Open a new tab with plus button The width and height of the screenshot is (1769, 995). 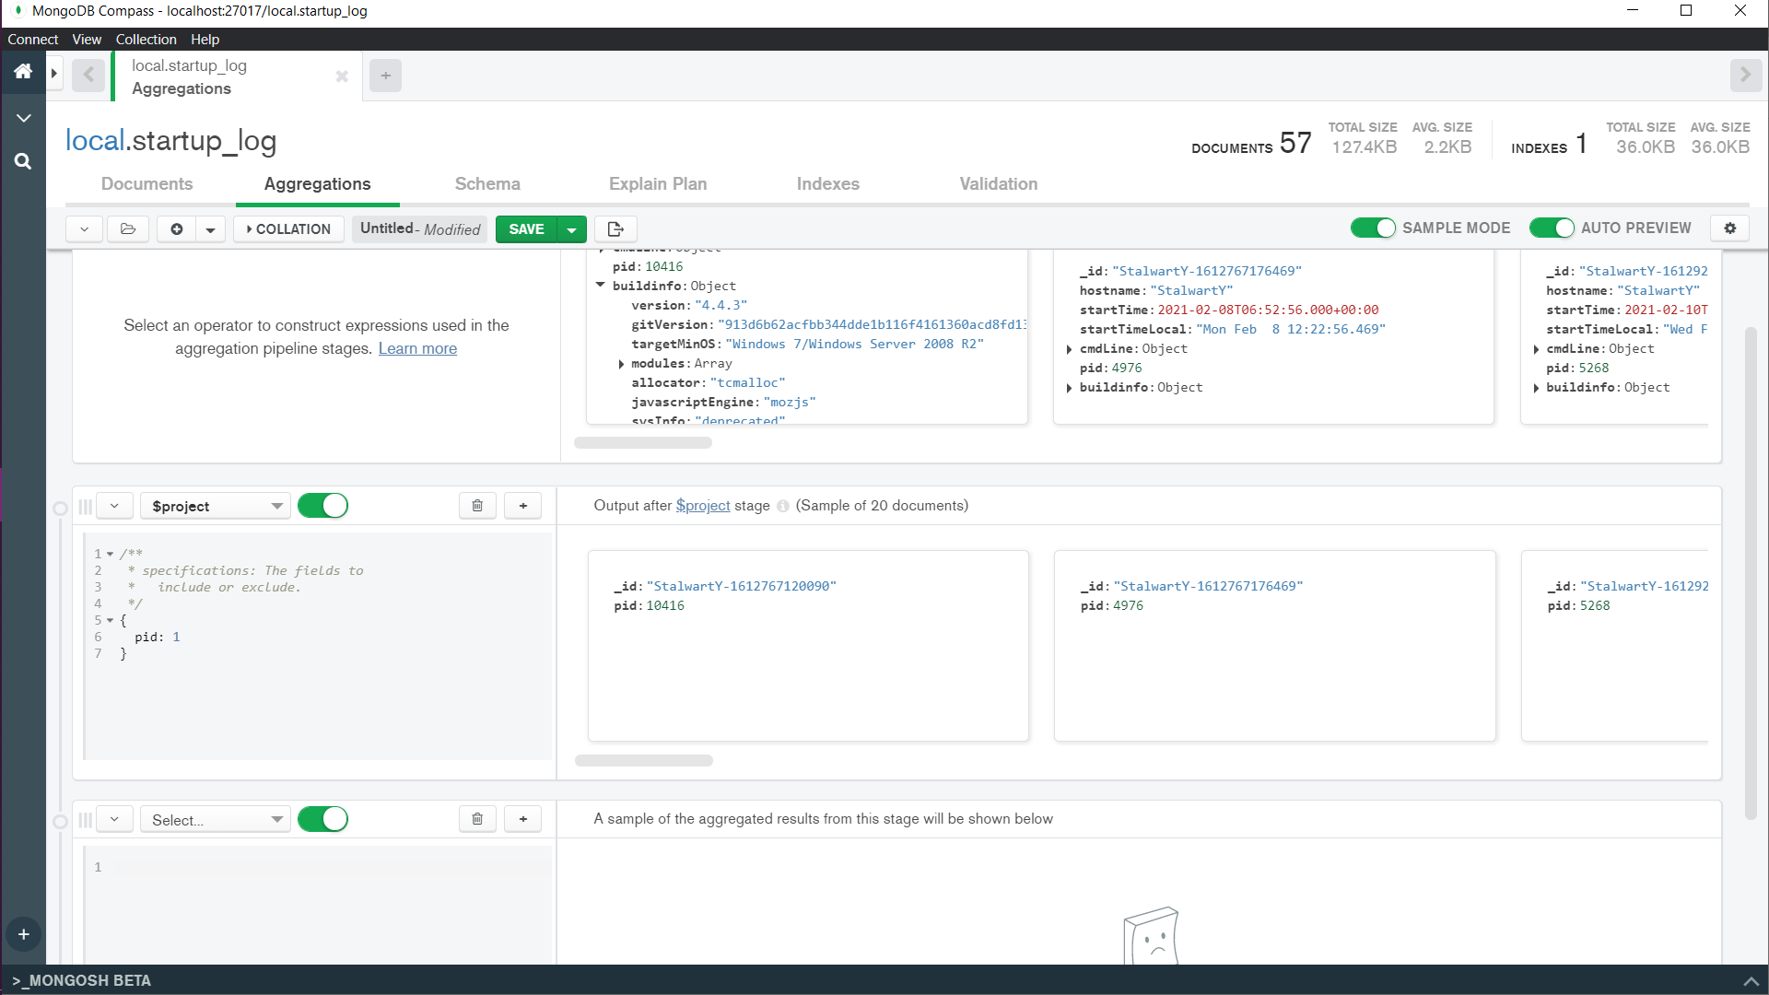(386, 76)
